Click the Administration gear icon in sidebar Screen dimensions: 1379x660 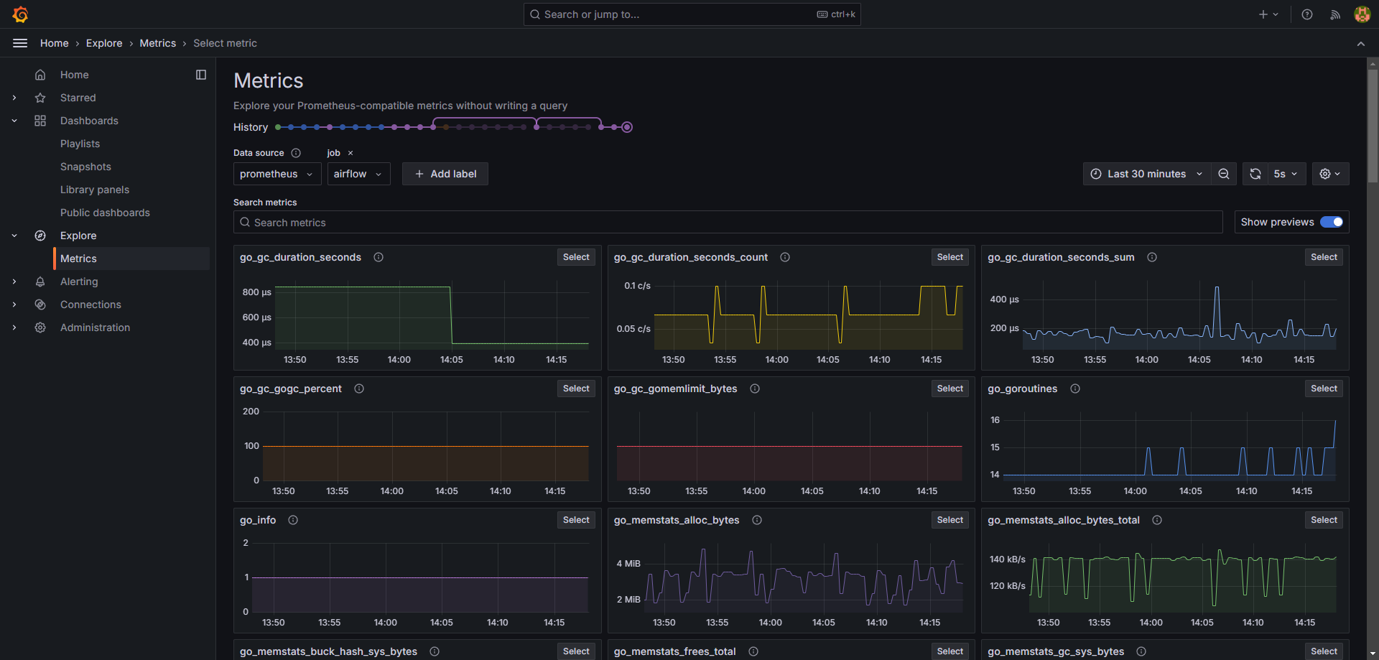point(40,327)
